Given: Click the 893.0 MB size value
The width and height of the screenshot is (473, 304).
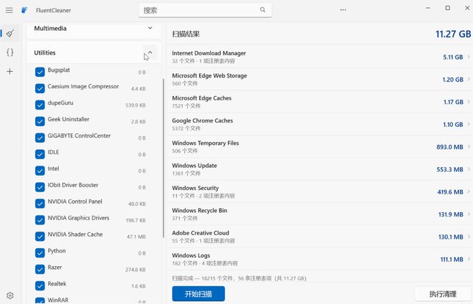Looking at the screenshot, I should pos(450,147).
